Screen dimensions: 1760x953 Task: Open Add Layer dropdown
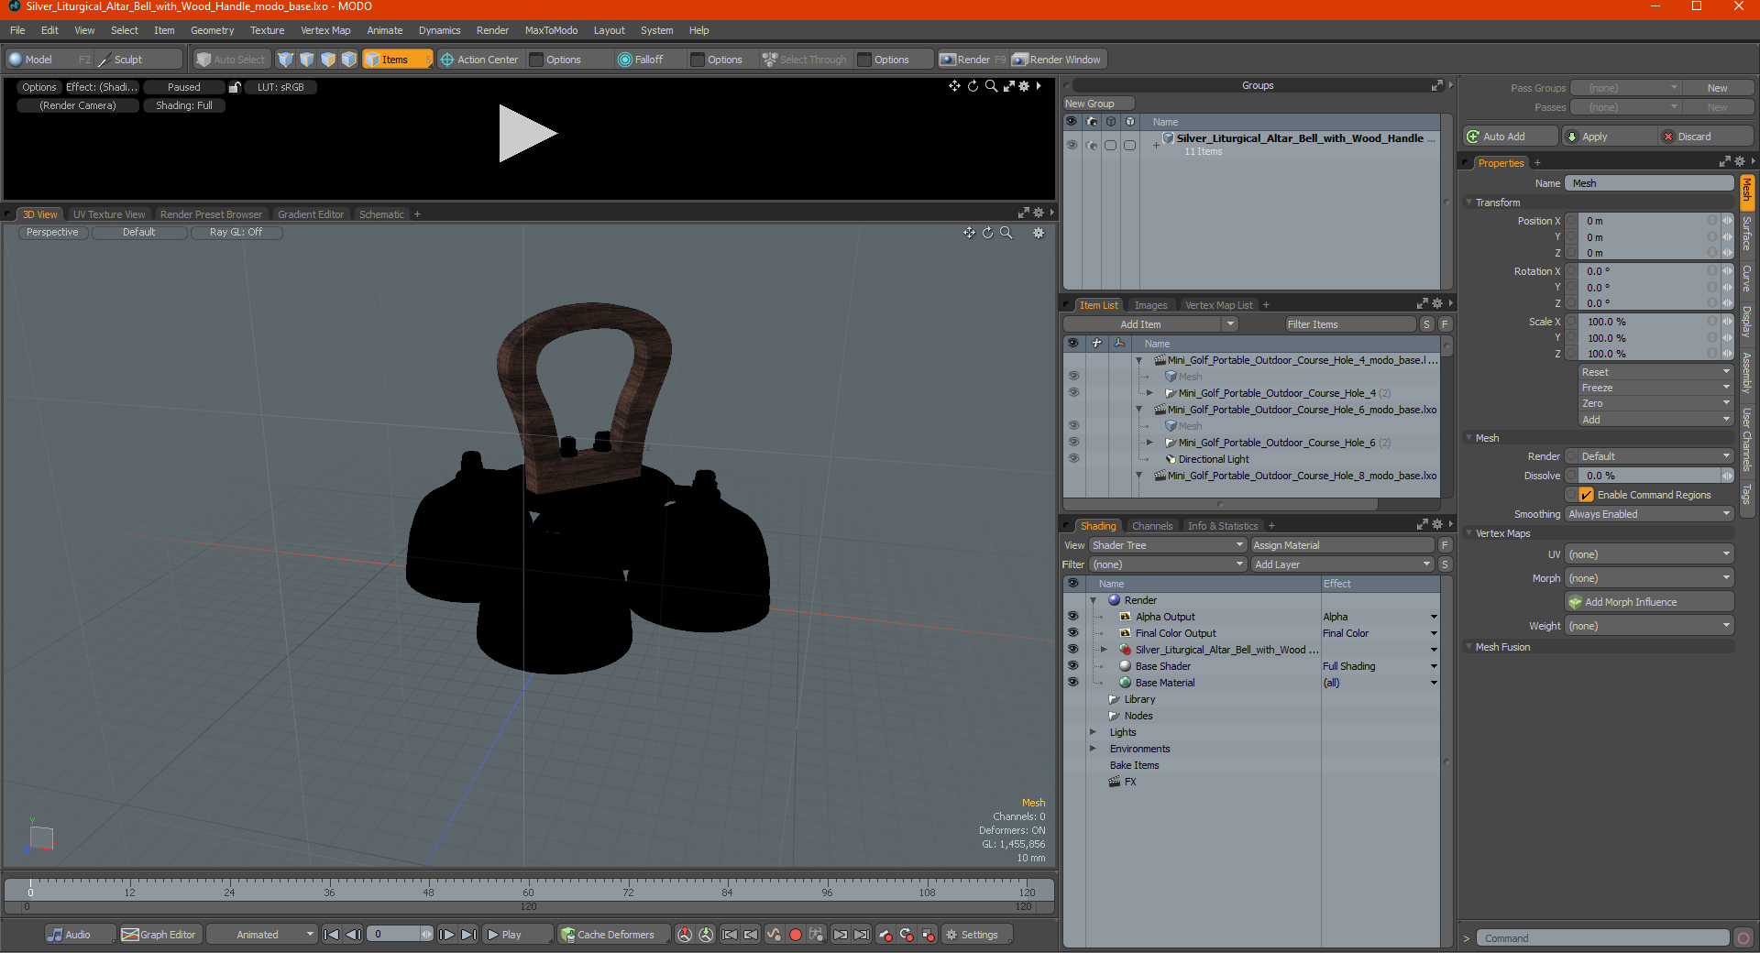[x=1342, y=564]
